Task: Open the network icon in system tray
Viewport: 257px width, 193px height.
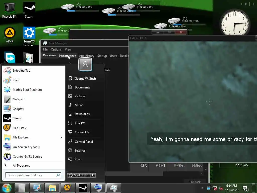Action: click(214, 188)
